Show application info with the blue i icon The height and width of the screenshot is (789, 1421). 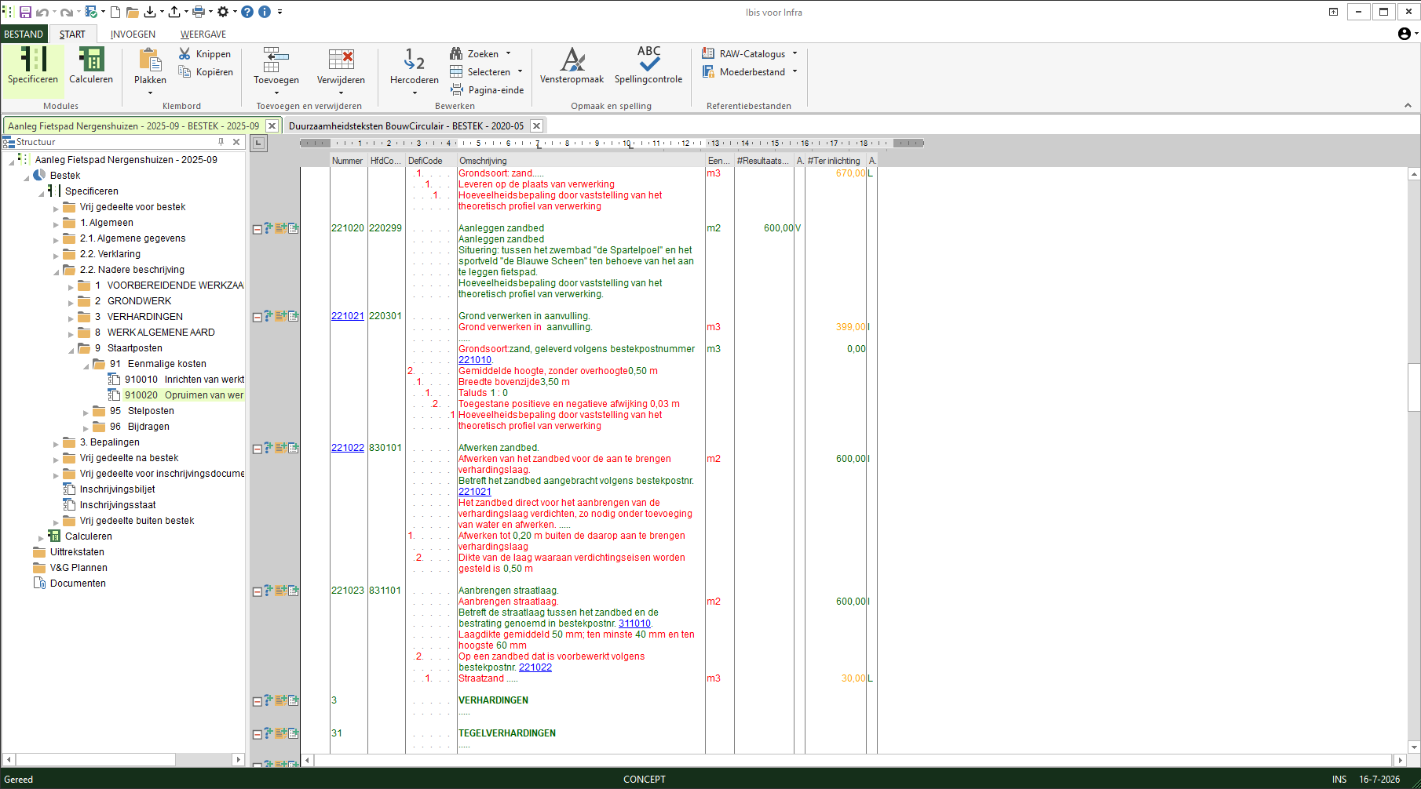265,12
